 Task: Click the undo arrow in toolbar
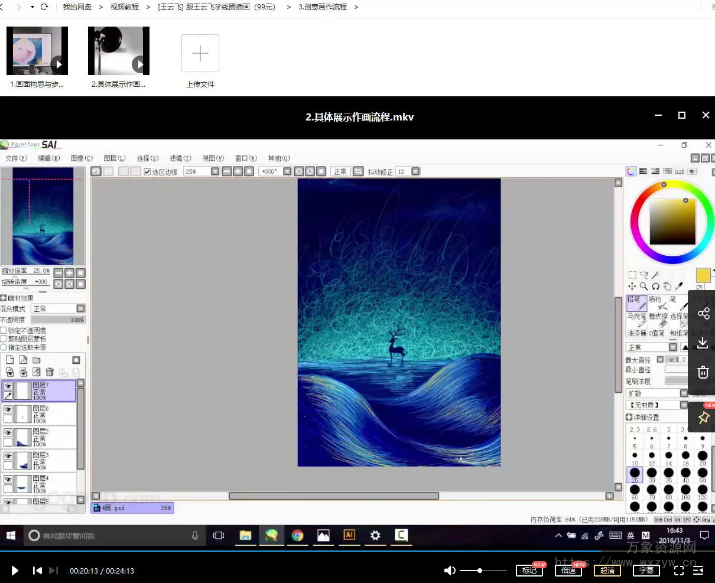pos(96,171)
